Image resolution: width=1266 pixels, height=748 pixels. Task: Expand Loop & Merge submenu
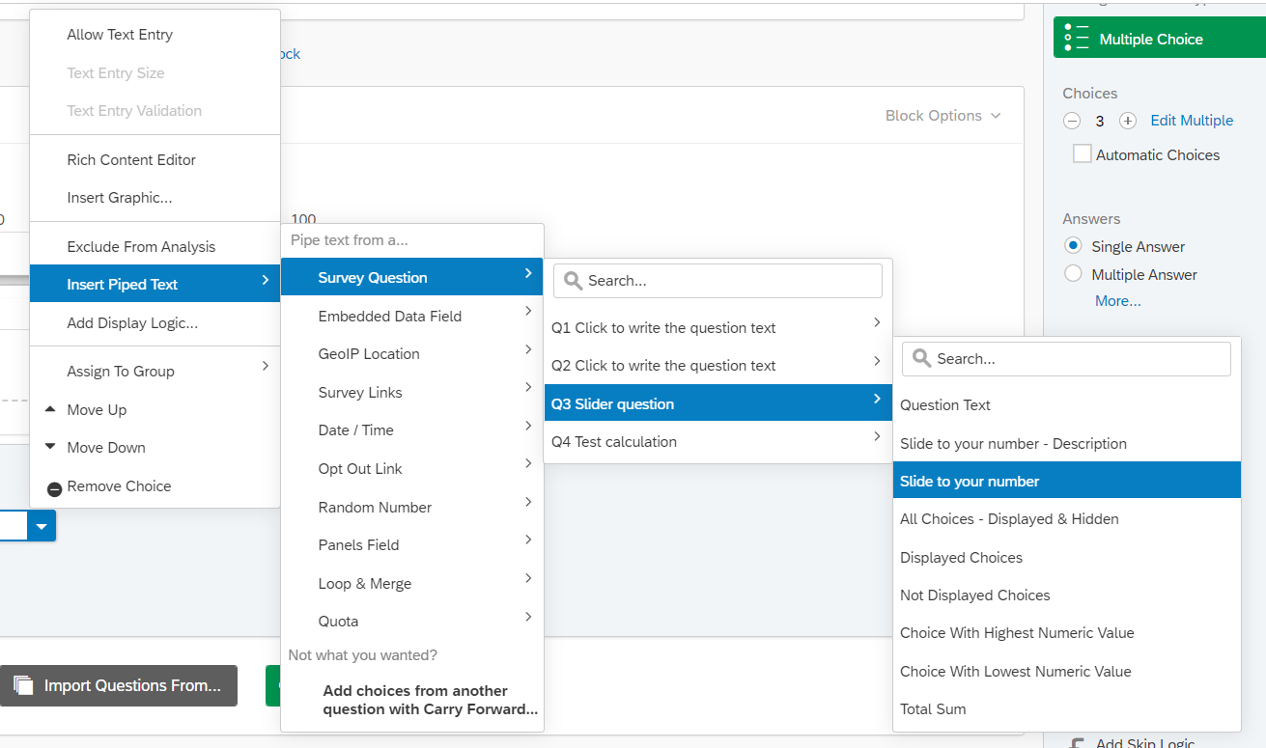(528, 578)
